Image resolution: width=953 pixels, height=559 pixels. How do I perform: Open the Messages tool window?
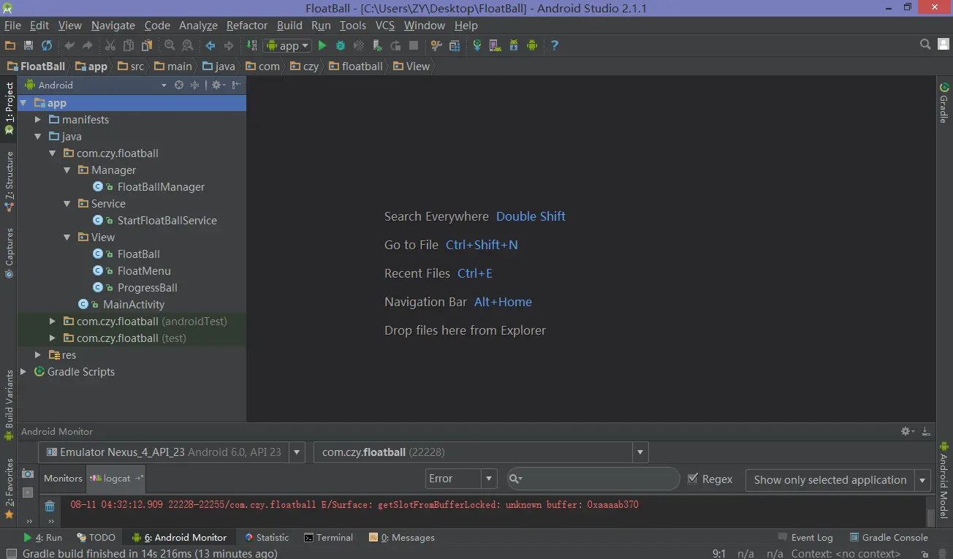click(402, 537)
